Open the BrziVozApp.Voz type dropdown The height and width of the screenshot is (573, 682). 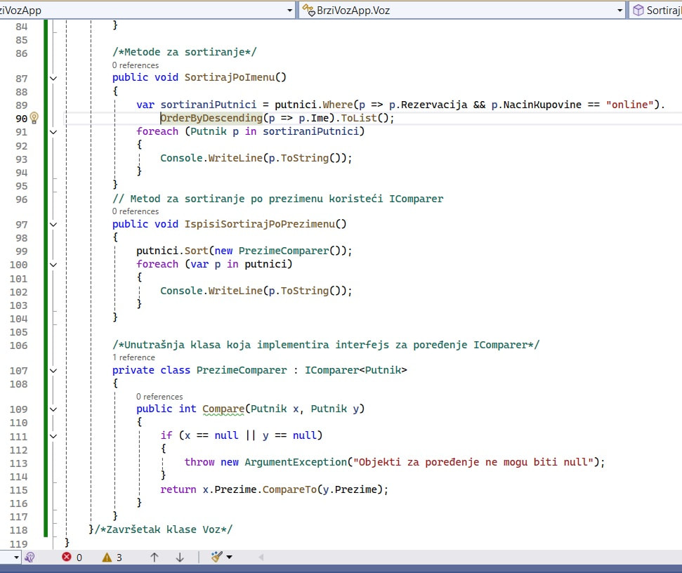[619, 11]
